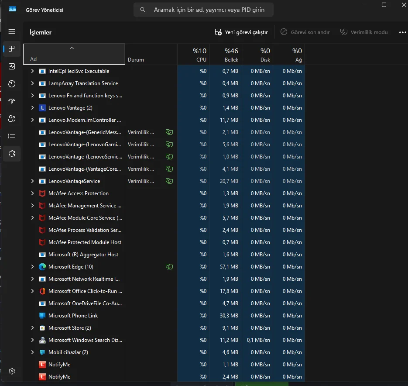Expand Microsoft Store (2) group
The width and height of the screenshot is (408, 386).
click(x=32, y=327)
